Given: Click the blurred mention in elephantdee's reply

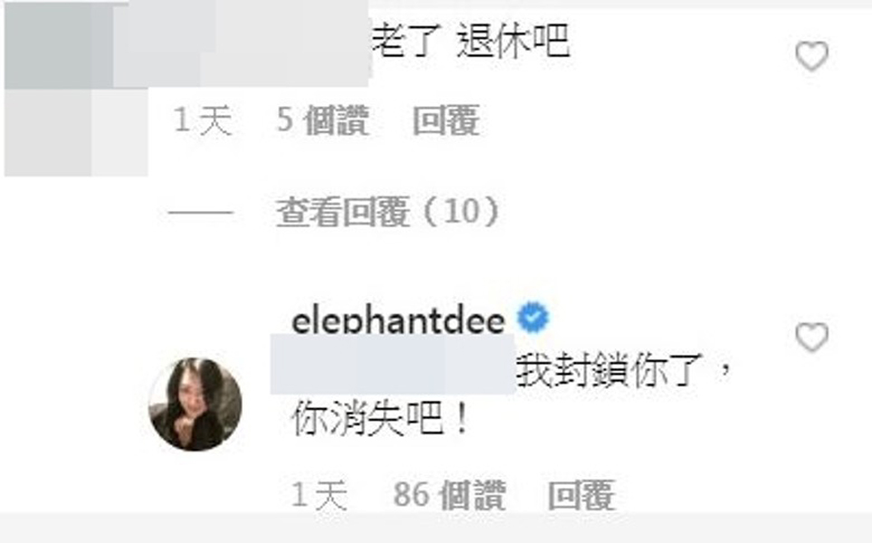Looking at the screenshot, I should [x=393, y=365].
